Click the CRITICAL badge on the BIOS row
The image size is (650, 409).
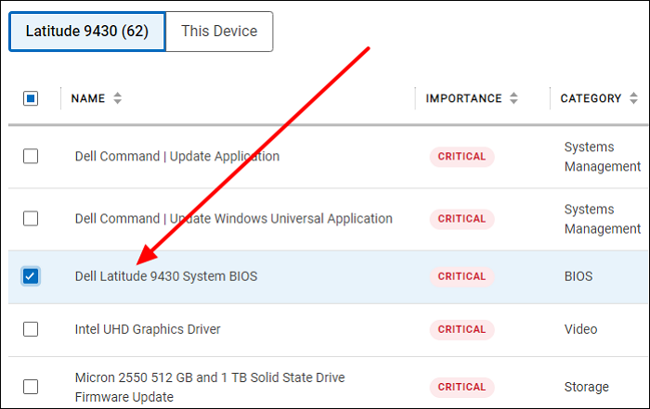tap(461, 276)
